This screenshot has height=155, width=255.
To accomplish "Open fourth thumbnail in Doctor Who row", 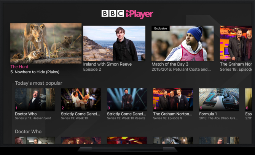I will point(173,141).
